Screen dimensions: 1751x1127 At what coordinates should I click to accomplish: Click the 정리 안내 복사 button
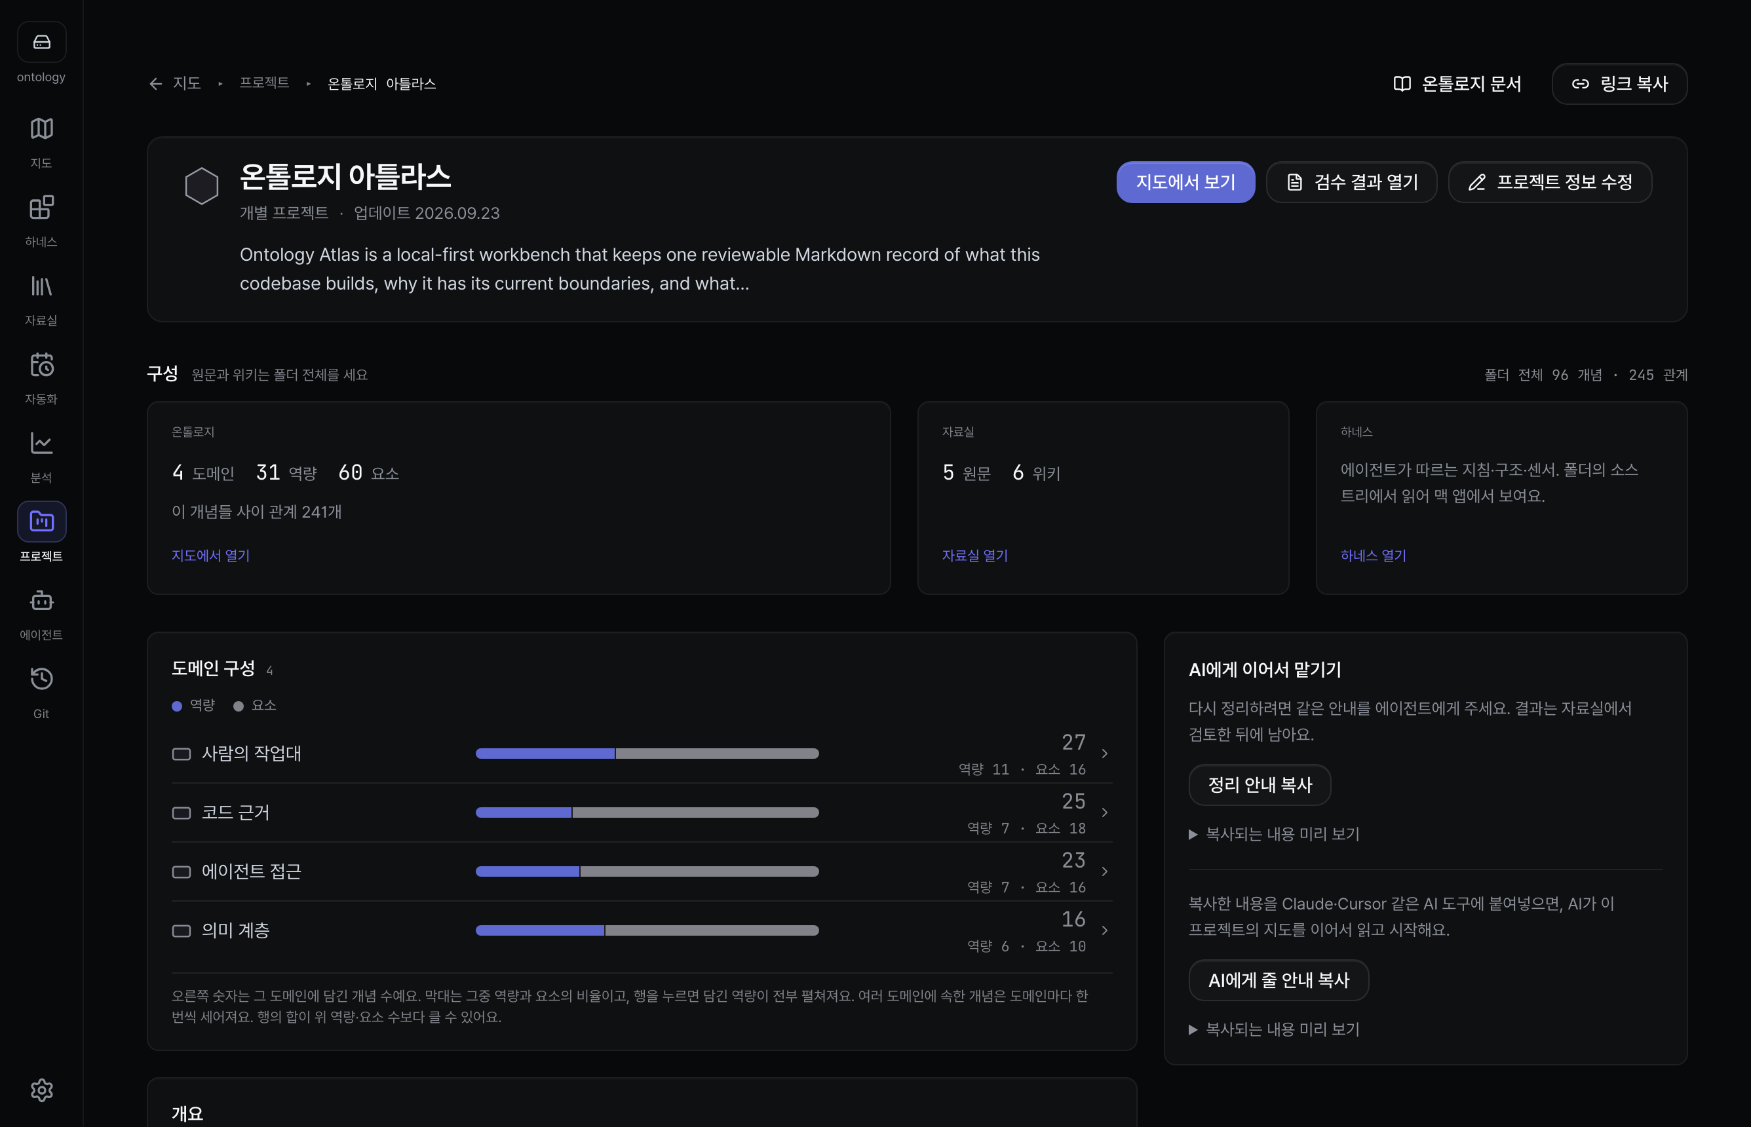point(1260,785)
